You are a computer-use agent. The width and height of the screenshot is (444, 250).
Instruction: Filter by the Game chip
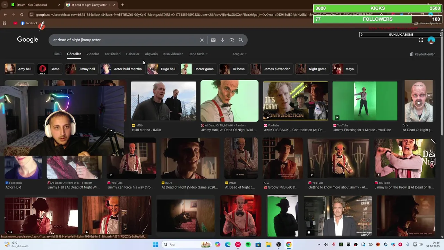(x=50, y=69)
